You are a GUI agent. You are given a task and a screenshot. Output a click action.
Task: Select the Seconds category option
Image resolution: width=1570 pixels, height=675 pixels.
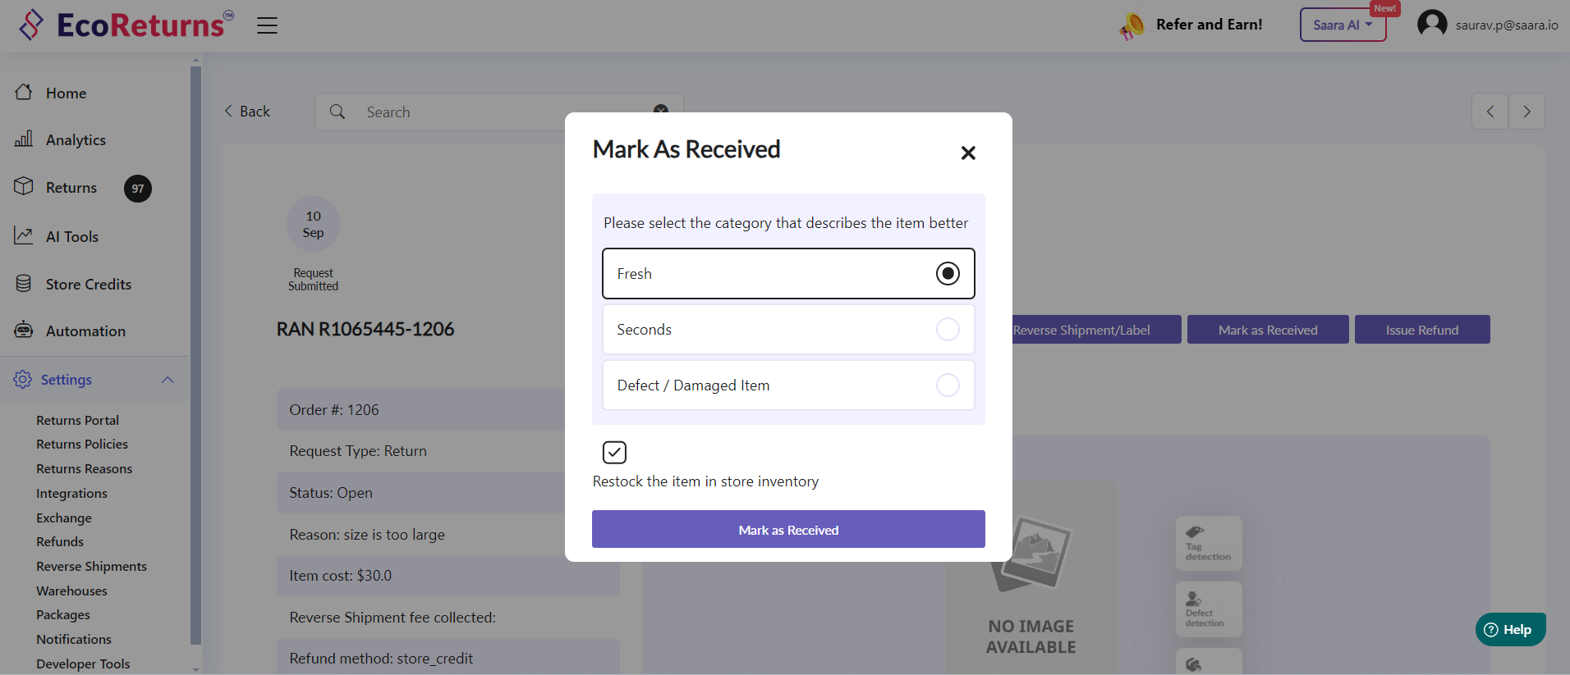(948, 329)
